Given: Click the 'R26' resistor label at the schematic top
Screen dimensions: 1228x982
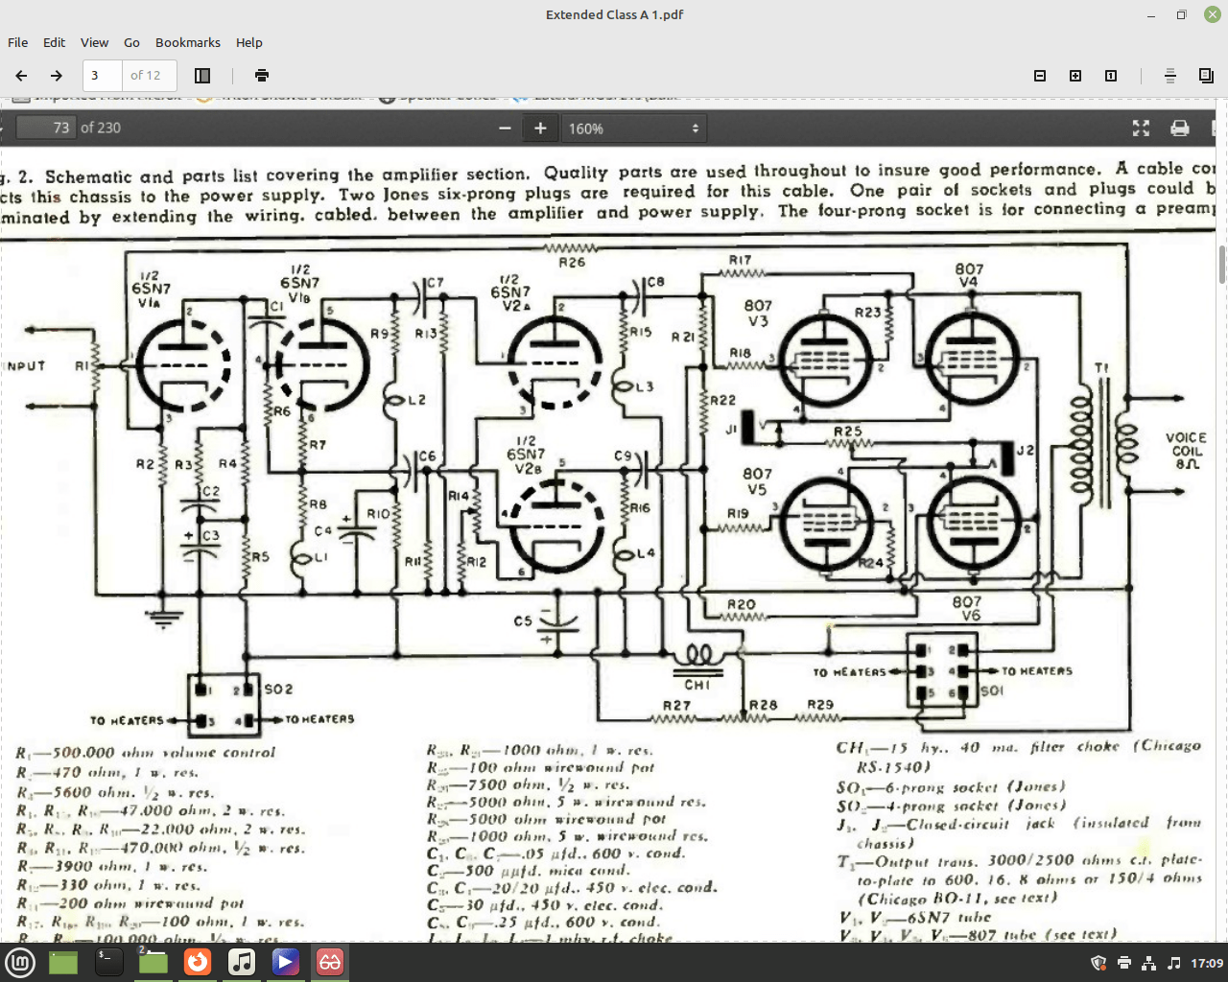Looking at the screenshot, I should pos(572,262).
